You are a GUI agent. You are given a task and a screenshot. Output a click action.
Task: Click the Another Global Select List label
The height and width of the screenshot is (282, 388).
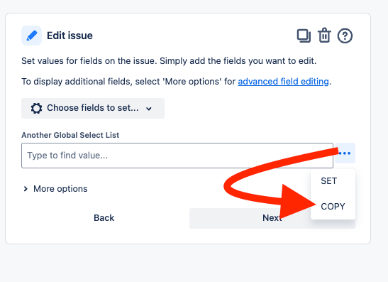click(70, 135)
